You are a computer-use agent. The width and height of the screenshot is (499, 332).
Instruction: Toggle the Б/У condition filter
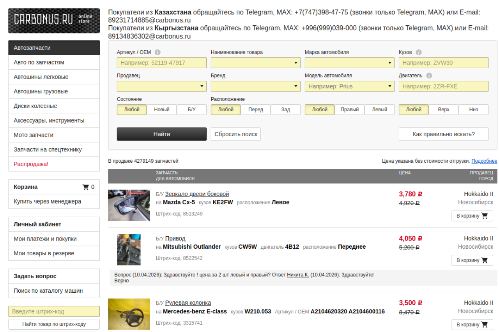point(191,110)
